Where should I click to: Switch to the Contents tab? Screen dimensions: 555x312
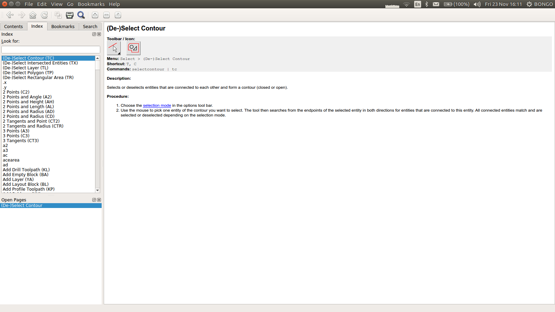pos(14,27)
